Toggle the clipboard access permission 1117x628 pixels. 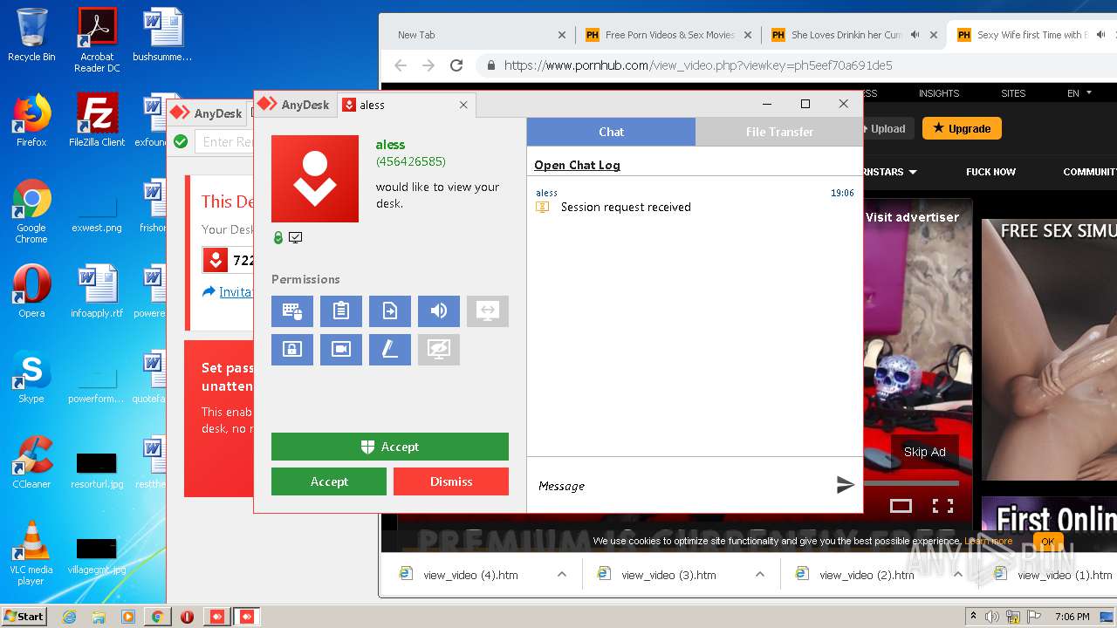(341, 311)
